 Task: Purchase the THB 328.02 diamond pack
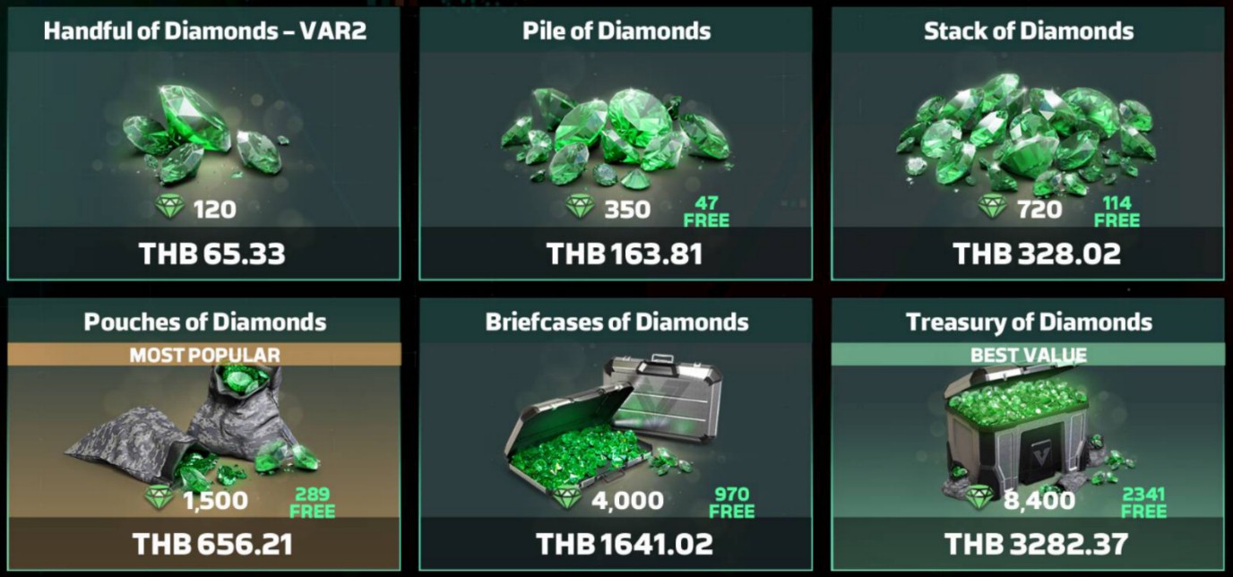point(1037,254)
